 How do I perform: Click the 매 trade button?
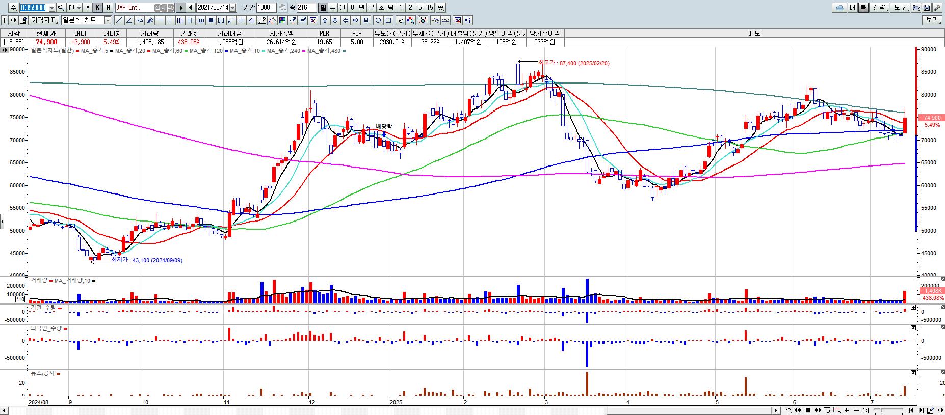pos(852,8)
